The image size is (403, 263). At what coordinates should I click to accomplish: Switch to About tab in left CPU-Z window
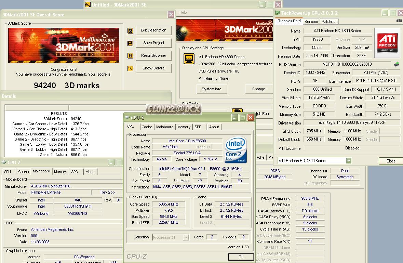(x=91, y=172)
